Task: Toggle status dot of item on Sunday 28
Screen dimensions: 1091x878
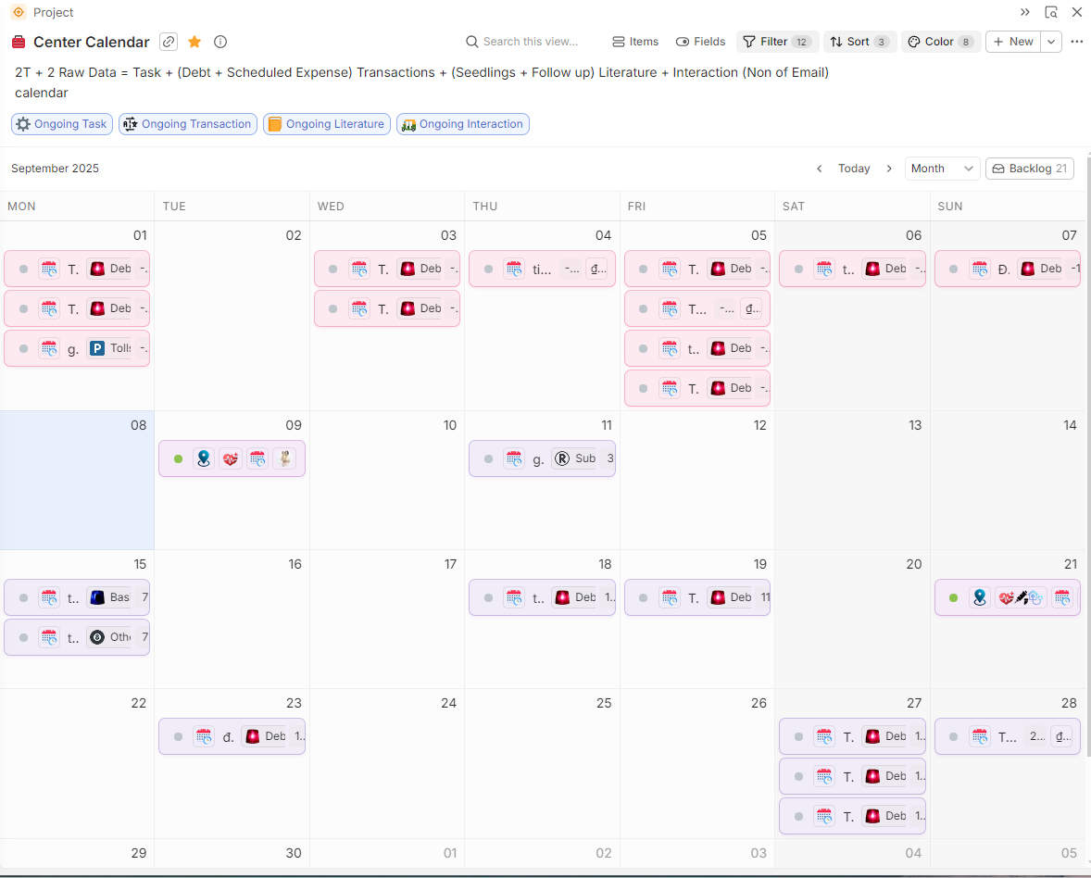Action: pyautogui.click(x=954, y=737)
